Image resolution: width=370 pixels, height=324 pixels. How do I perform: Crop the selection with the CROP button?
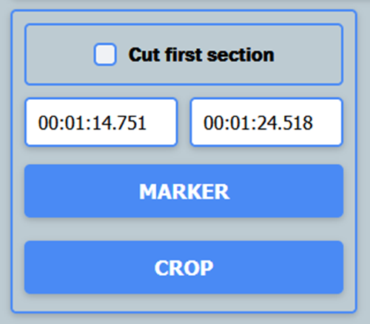pyautogui.click(x=184, y=267)
